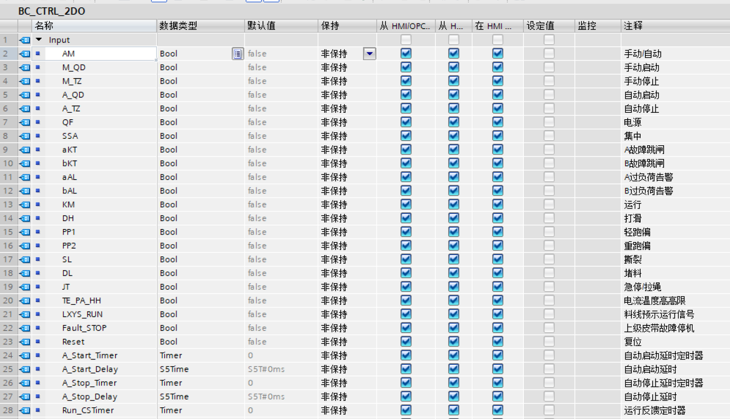Click the tag icon beside the AM parameter
Viewport: 730px width, 419px height.
25,54
